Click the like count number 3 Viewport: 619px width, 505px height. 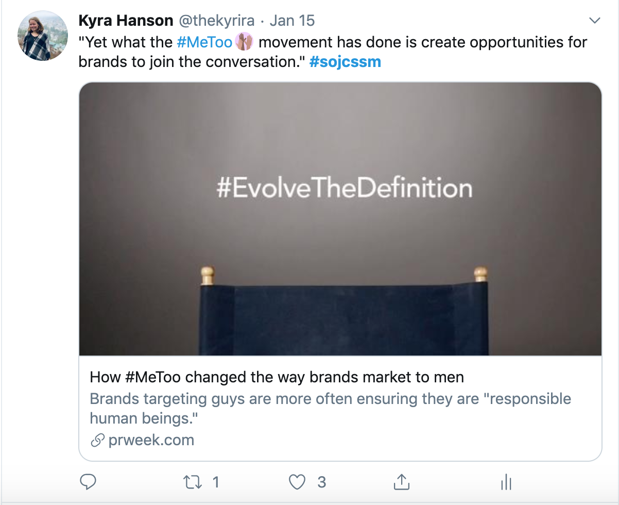coord(321,482)
